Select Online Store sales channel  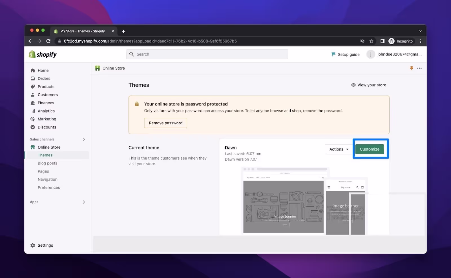pos(49,147)
